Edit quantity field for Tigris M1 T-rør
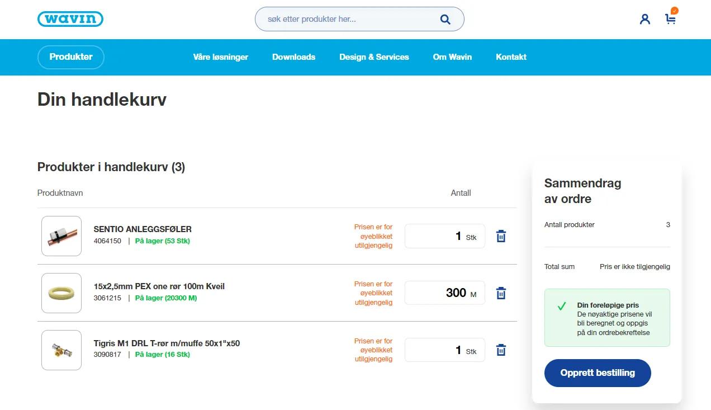Screen dimensions: 711x410 point(445,350)
